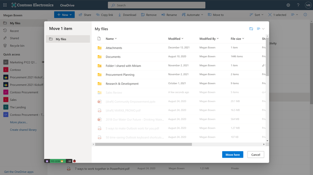The width and height of the screenshot is (313, 175).
Task: Open the help question mark icon
Action: coord(298,5)
